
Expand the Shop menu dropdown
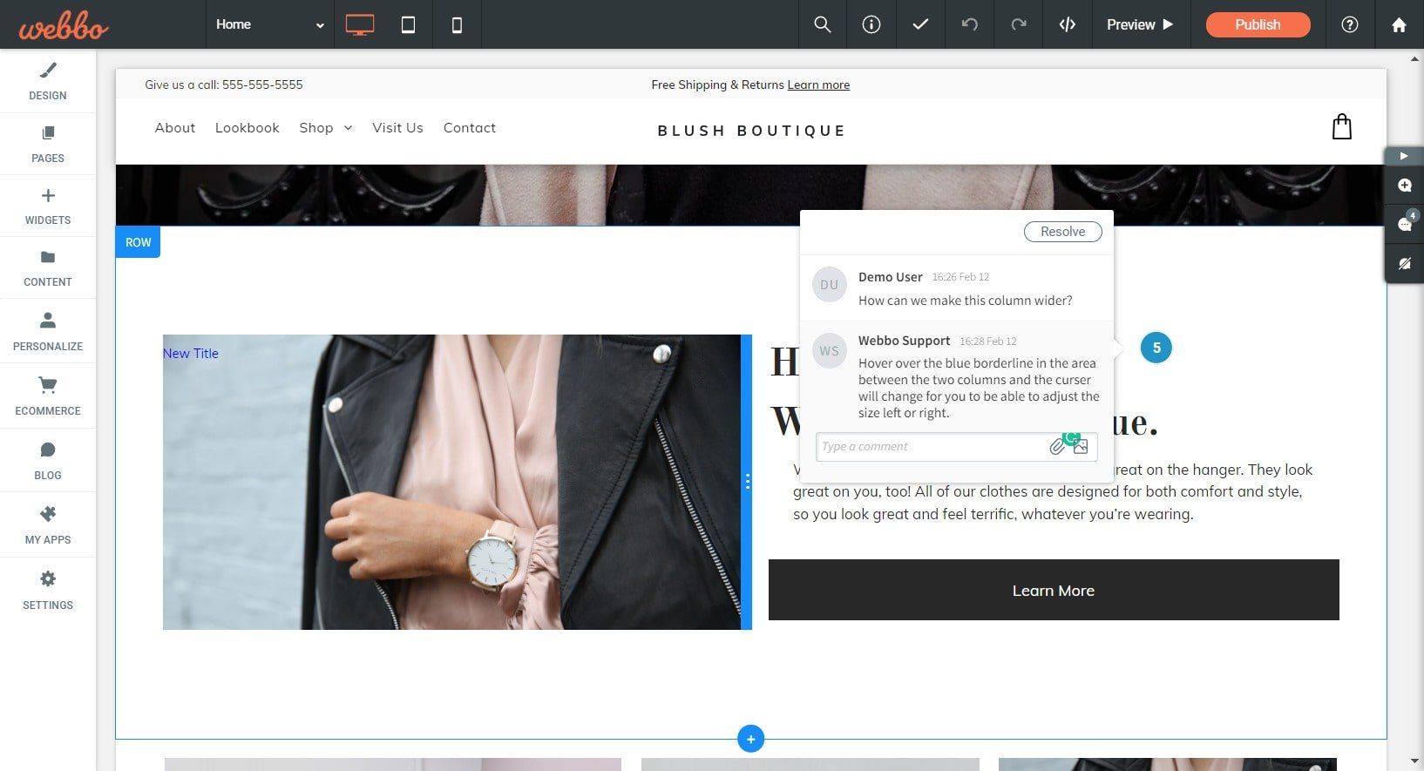pyautogui.click(x=326, y=128)
